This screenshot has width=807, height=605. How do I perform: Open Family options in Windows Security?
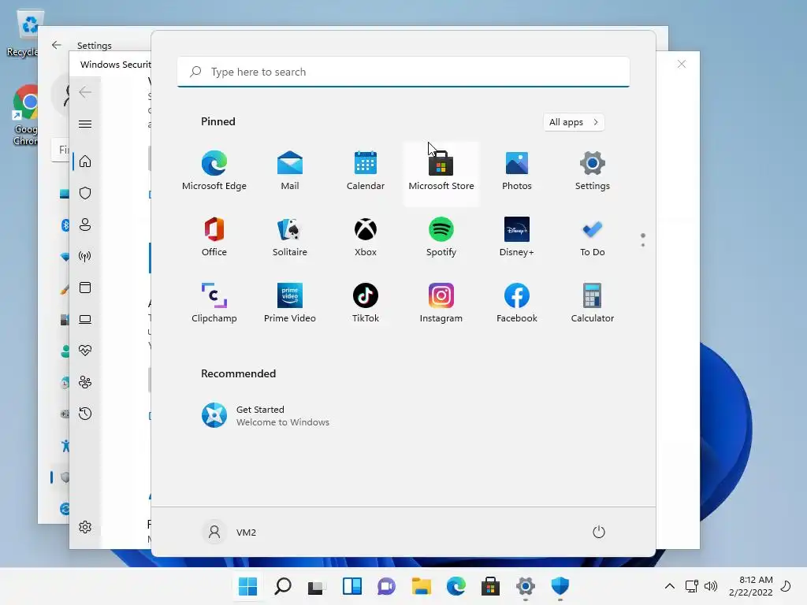[85, 382]
